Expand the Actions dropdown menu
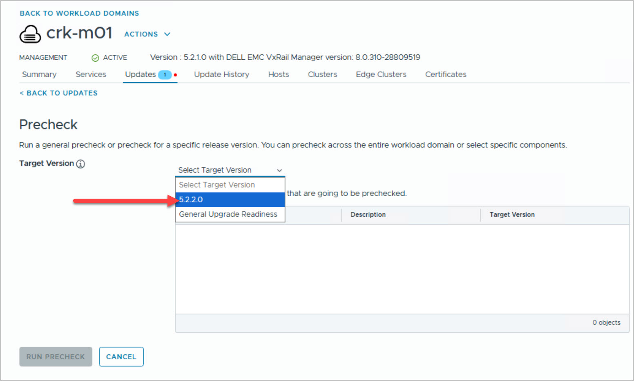The image size is (634, 381). pos(147,34)
